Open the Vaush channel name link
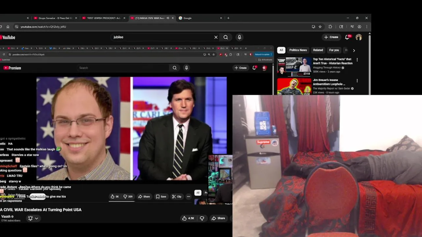Image resolution: width=422 pixels, height=237 pixels. coord(6,217)
